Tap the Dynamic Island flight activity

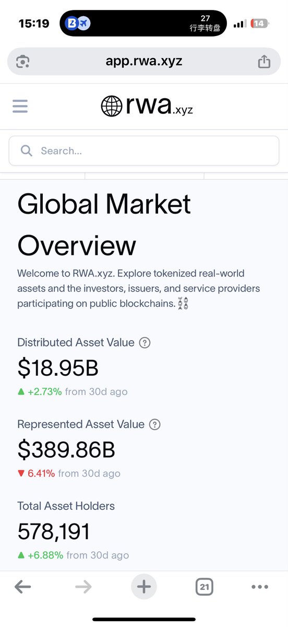[143, 24]
